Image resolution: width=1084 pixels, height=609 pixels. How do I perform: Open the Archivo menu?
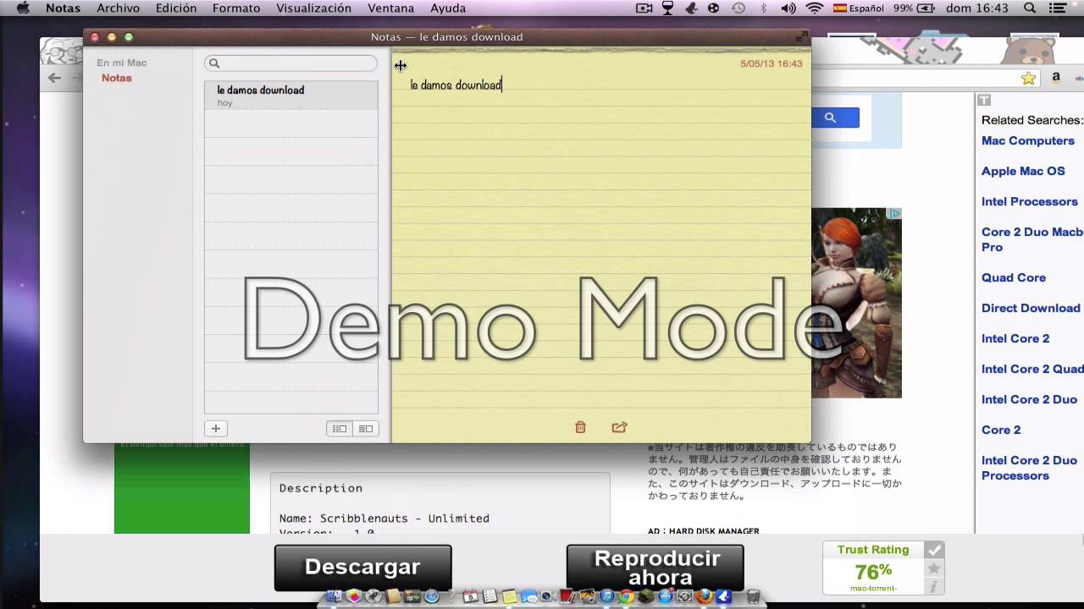pos(118,8)
